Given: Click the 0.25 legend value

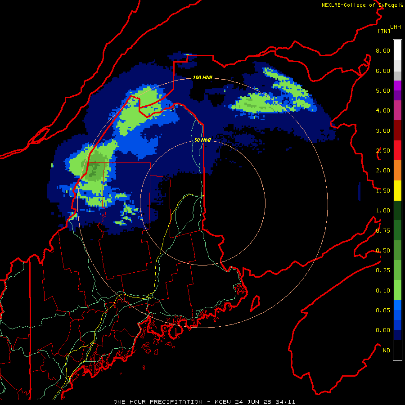Looking at the screenshot, I should [x=383, y=270].
